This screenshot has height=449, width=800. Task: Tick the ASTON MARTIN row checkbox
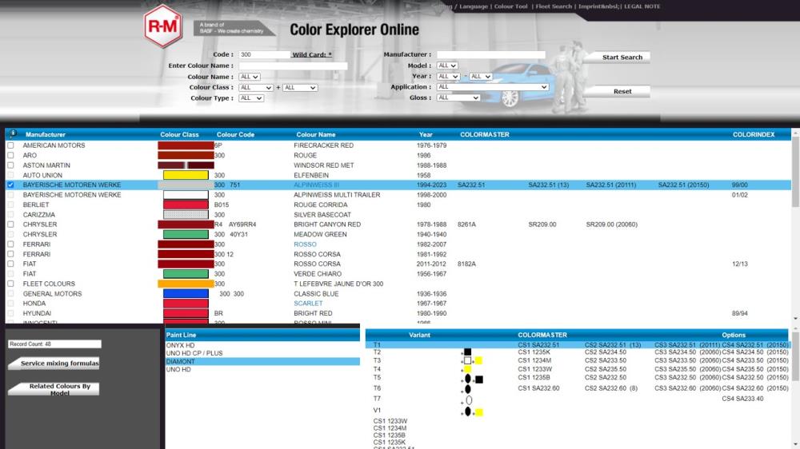point(10,165)
